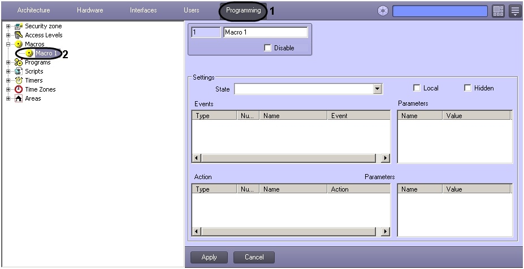Open the hamburger menu icon
This screenshot has width=524, height=269.
coord(515,11)
